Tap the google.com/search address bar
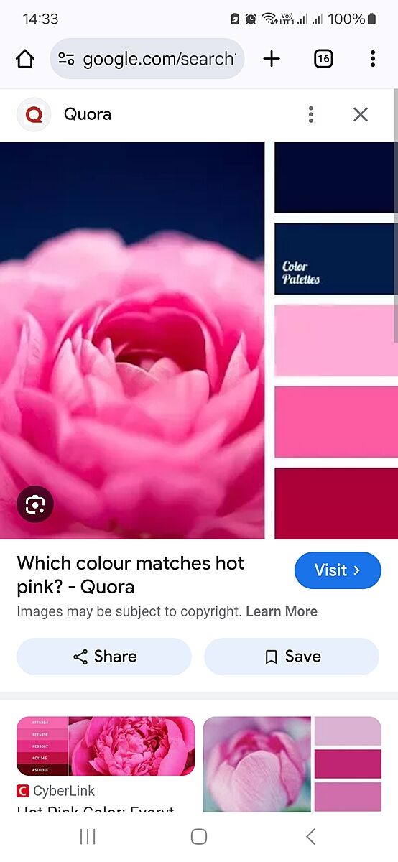This screenshot has width=398, height=862. pyautogui.click(x=147, y=59)
